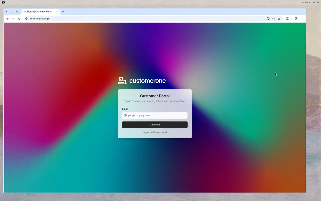Open the Chrome three-dot menu
The height and width of the screenshot is (201, 321).
(302, 19)
